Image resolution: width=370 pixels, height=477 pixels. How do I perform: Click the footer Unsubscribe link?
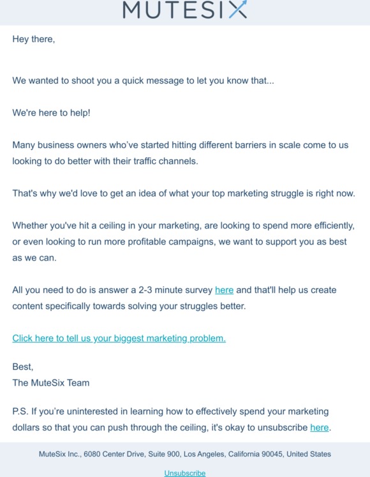185,473
